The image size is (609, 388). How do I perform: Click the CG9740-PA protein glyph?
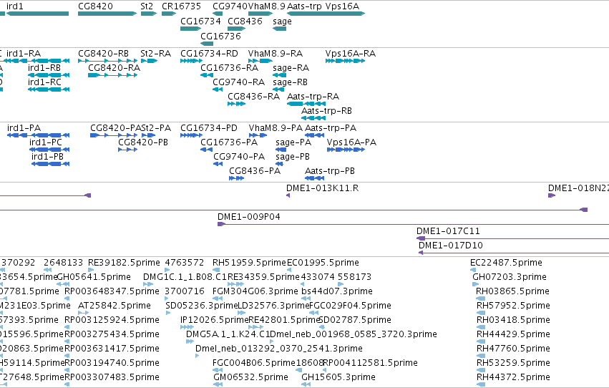point(218,164)
